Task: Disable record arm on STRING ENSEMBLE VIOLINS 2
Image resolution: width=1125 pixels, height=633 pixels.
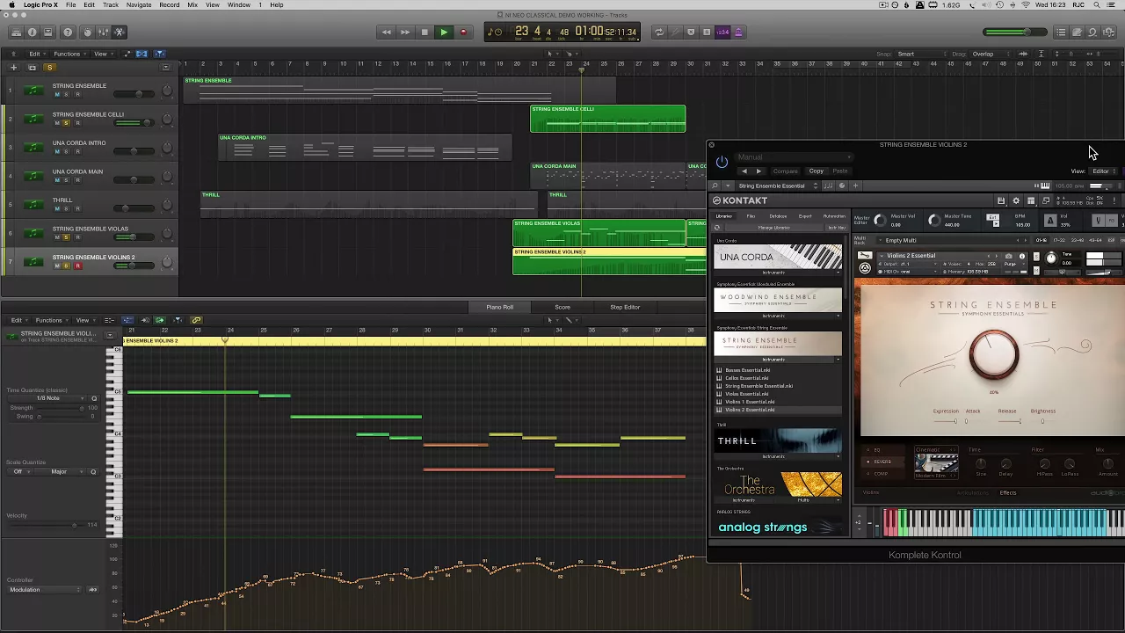Action: click(x=77, y=266)
